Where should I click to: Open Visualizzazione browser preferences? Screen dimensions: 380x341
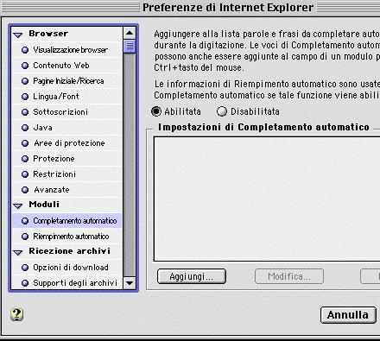click(x=67, y=50)
